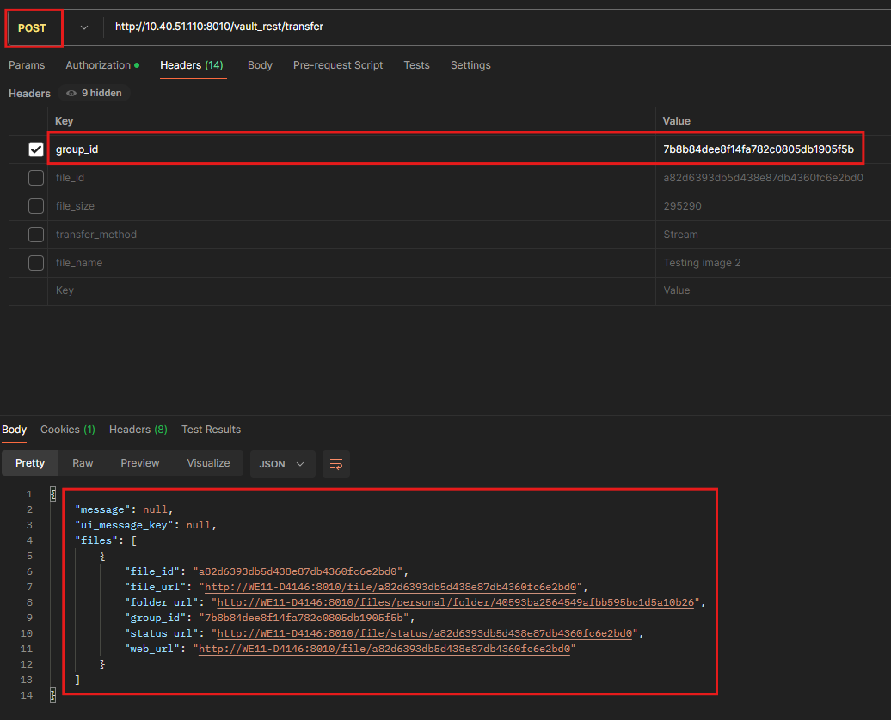Click the file_id key cell
The width and height of the screenshot is (891, 720).
pos(352,178)
